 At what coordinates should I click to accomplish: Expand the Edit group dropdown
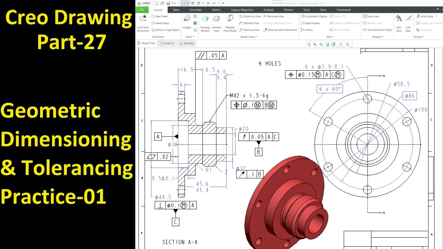pos(330,37)
